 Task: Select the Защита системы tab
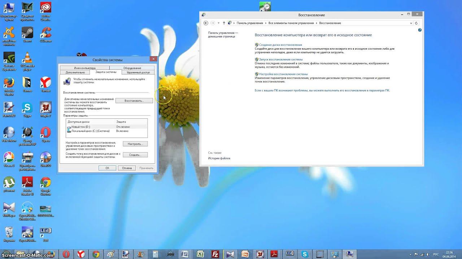coord(106,72)
